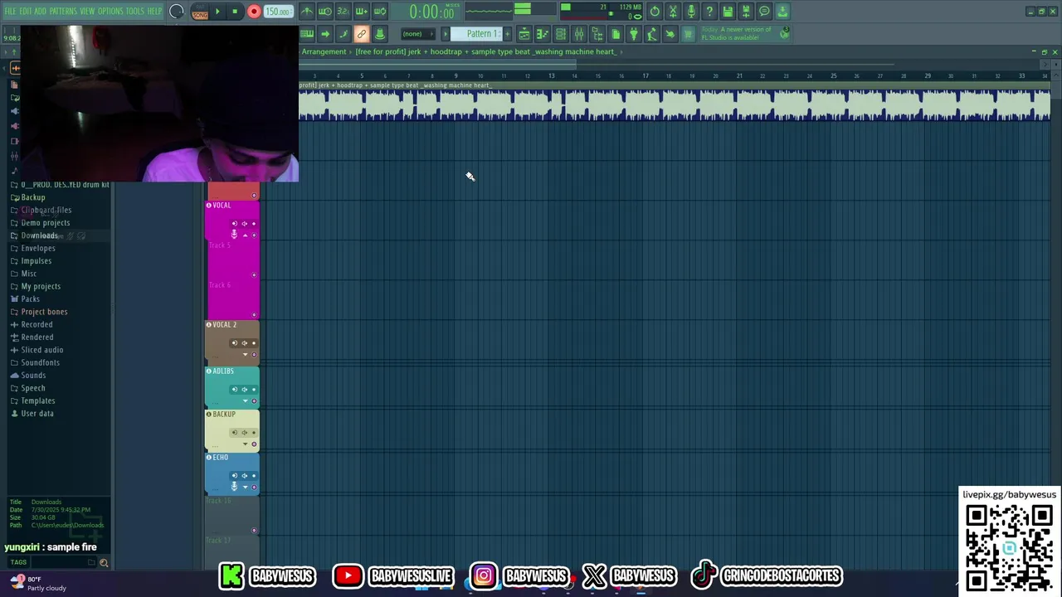Click the save new version icon
The image size is (1062, 597).
click(x=746, y=12)
